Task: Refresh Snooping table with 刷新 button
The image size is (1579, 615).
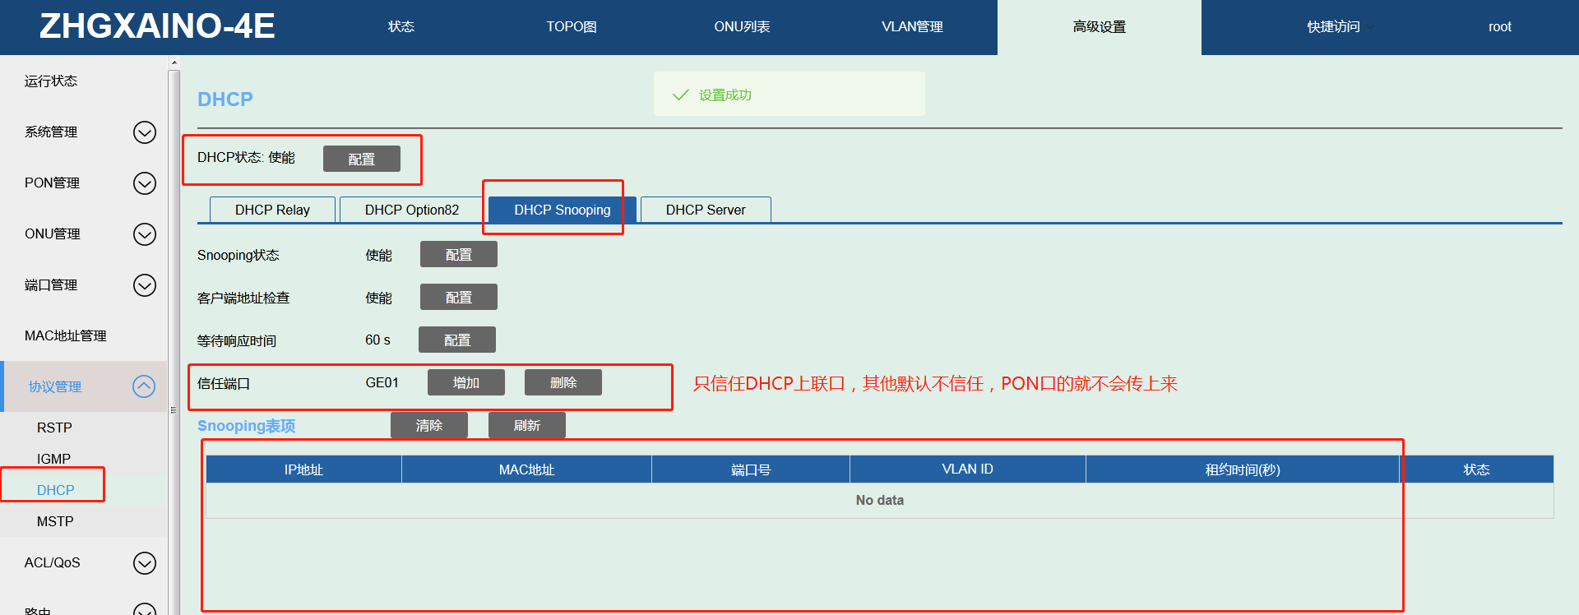Action: coord(526,425)
